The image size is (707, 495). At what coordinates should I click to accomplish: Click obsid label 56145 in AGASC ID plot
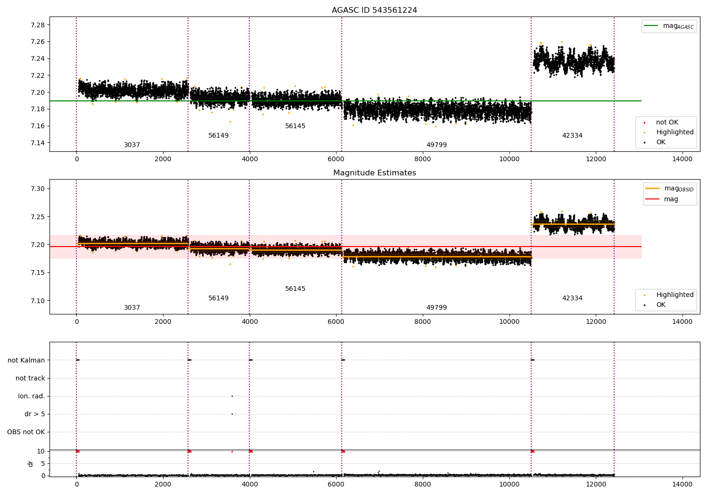point(296,126)
